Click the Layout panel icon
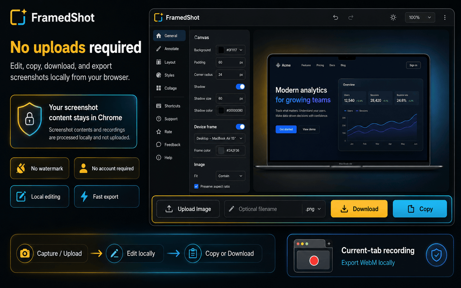 coord(158,62)
